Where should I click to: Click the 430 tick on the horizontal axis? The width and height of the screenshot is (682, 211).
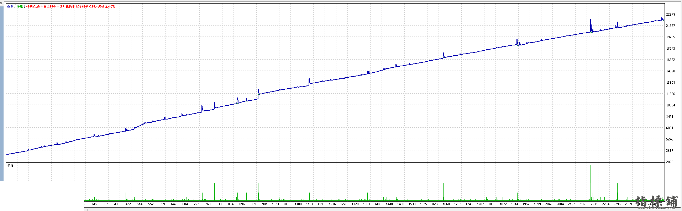point(117,204)
